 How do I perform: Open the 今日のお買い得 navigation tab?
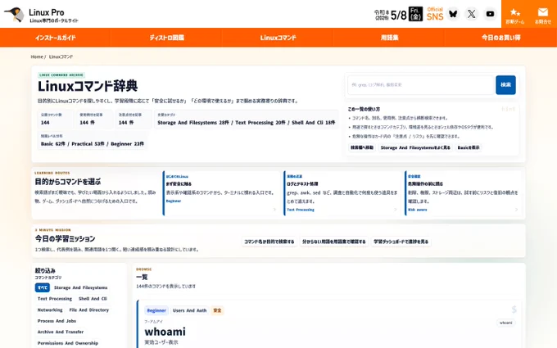[500, 38]
